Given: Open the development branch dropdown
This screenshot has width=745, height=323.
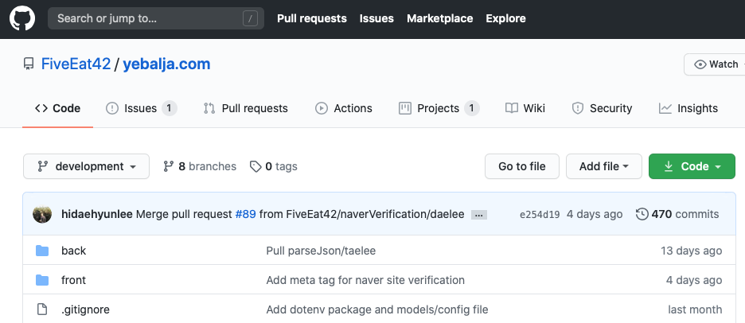Looking at the screenshot, I should [x=86, y=166].
